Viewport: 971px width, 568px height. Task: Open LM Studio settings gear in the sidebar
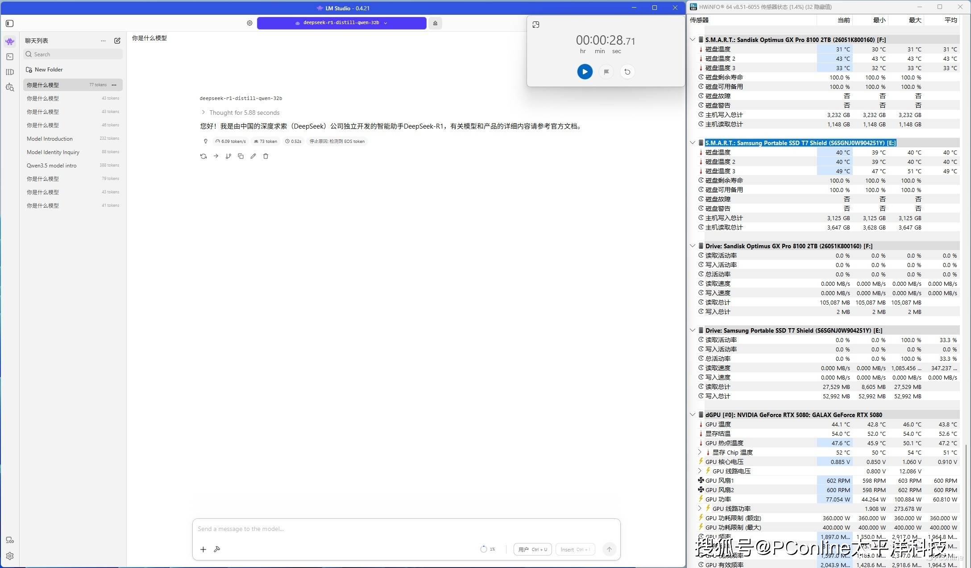click(10, 556)
